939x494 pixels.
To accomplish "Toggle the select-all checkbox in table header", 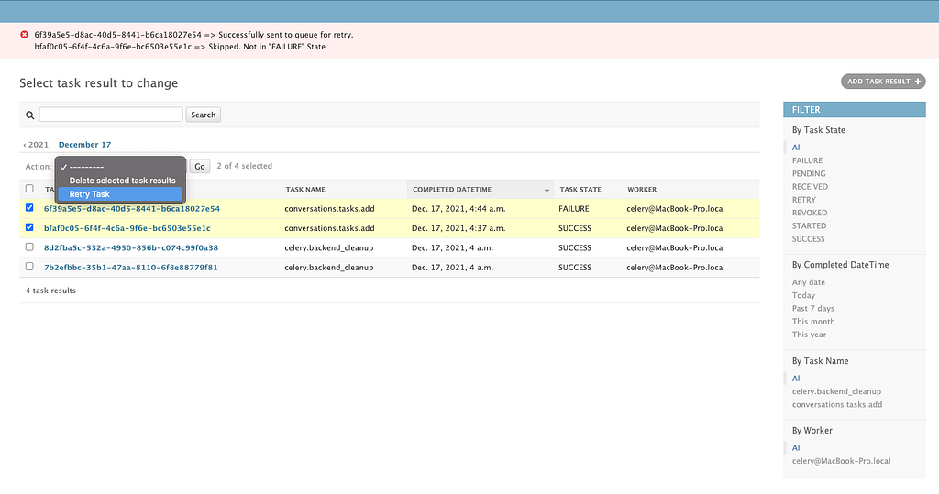I will (x=29, y=189).
